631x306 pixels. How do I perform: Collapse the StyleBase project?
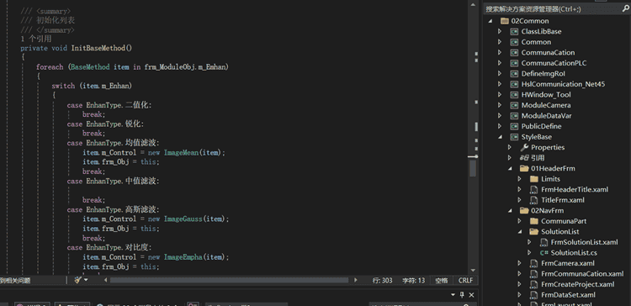point(500,137)
